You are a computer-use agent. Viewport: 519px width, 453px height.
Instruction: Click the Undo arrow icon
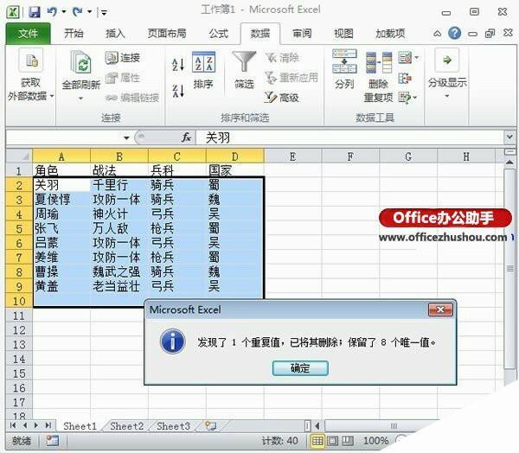click(52, 12)
